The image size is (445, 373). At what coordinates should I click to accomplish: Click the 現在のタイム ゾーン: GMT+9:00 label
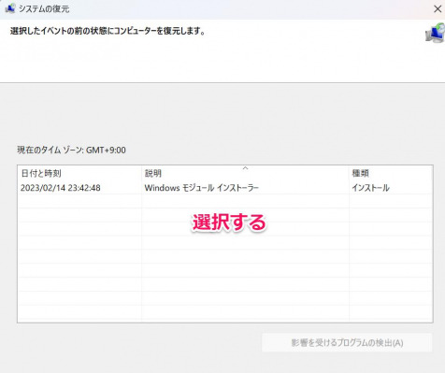point(71,151)
